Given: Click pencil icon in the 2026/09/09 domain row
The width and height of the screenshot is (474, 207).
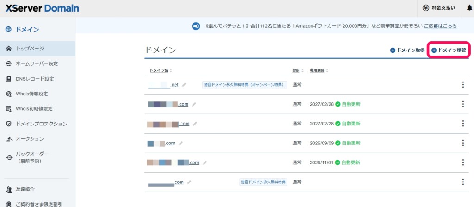Looking at the screenshot, I should 181,143.
